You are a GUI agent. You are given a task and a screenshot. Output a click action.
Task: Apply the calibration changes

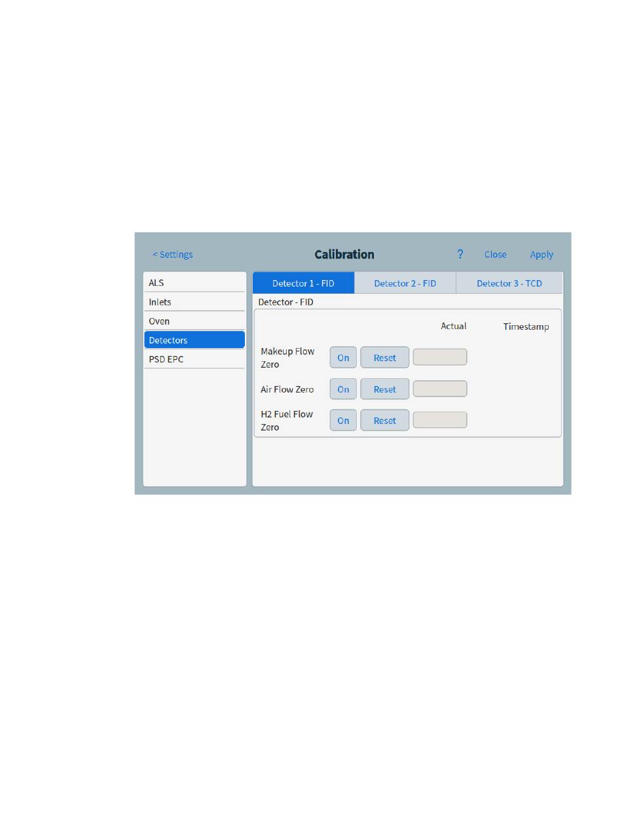(541, 255)
